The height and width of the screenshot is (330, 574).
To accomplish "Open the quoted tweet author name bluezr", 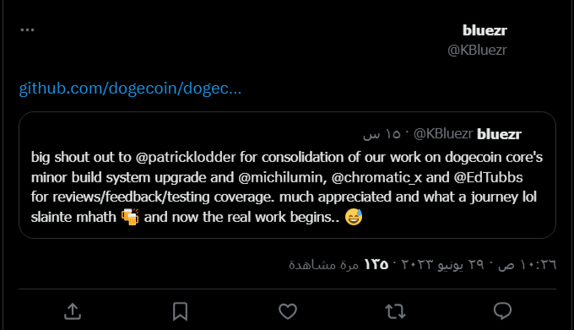I will [499, 134].
